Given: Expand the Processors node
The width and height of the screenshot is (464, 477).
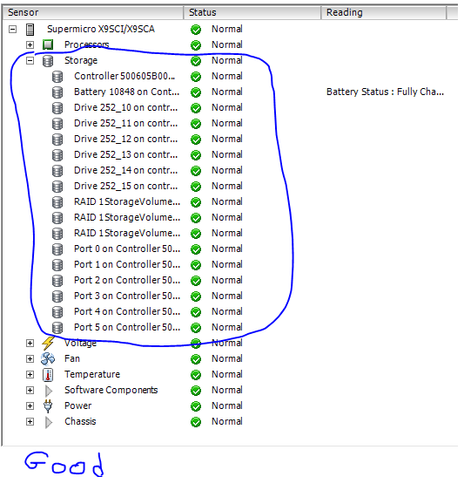Looking at the screenshot, I should tap(30, 44).
